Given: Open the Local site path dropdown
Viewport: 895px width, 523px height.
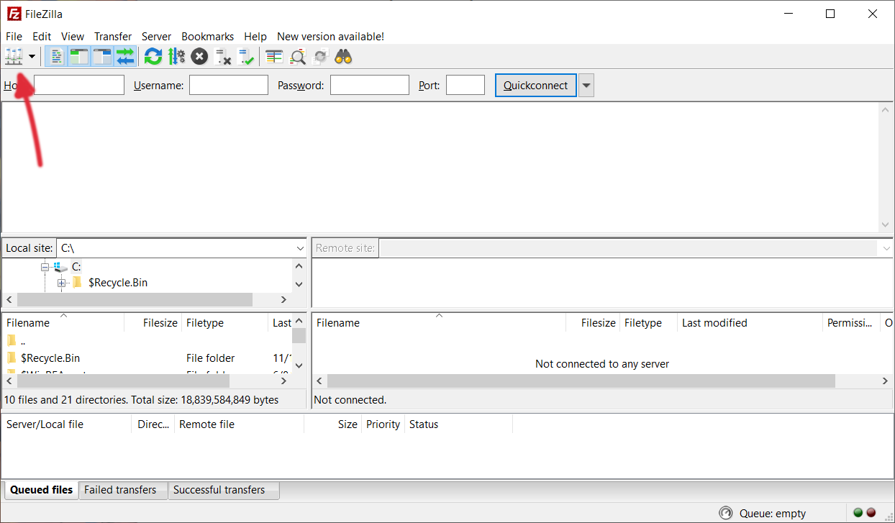Looking at the screenshot, I should click(300, 247).
